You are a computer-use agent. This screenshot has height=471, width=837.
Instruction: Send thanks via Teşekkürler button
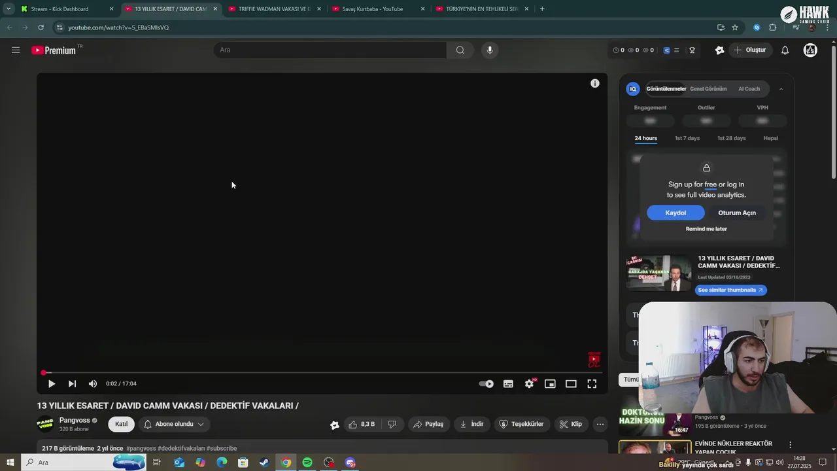click(522, 425)
